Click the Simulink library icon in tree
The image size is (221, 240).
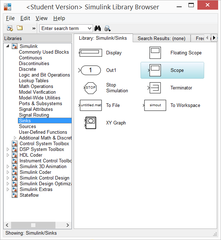[x=15, y=46]
